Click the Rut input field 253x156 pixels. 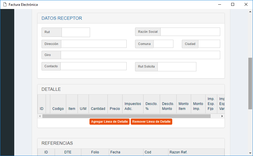tap(76, 32)
